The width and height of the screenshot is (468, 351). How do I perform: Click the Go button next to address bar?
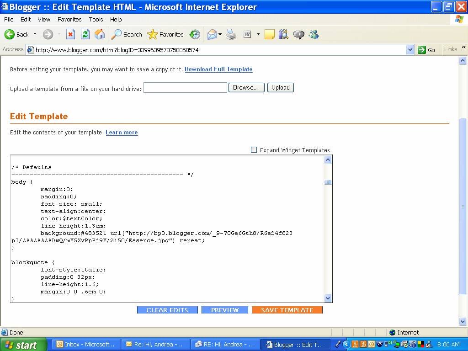[426, 50]
